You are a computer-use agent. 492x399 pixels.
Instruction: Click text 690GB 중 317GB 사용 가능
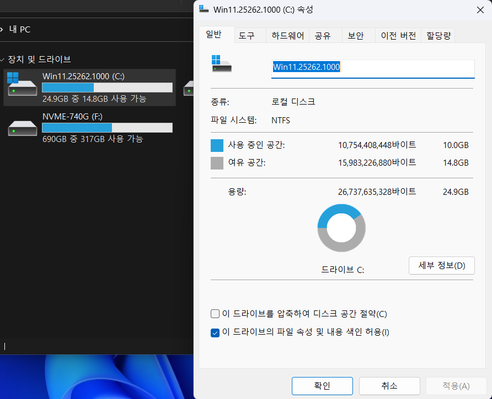[x=93, y=139]
